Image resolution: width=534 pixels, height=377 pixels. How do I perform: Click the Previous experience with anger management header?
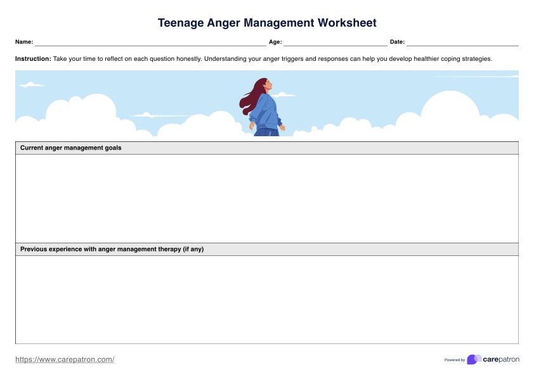(x=112, y=249)
